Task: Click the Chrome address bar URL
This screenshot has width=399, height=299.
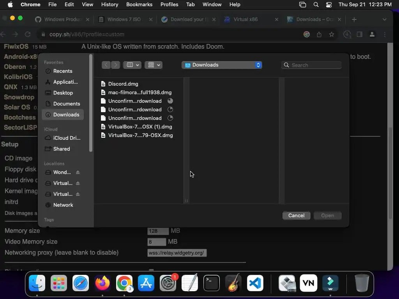Action: point(87,34)
